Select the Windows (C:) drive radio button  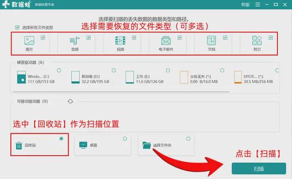pos(59,71)
